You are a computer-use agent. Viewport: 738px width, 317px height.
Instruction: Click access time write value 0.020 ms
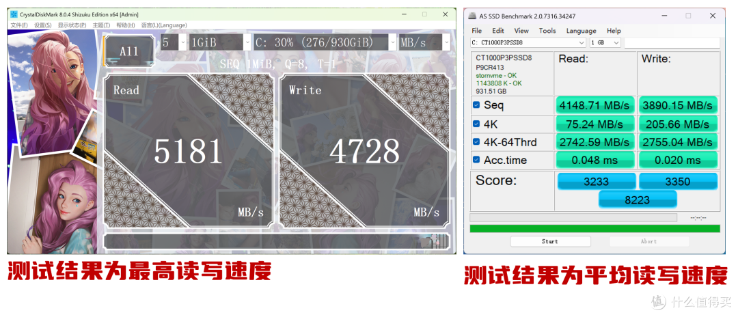679,161
